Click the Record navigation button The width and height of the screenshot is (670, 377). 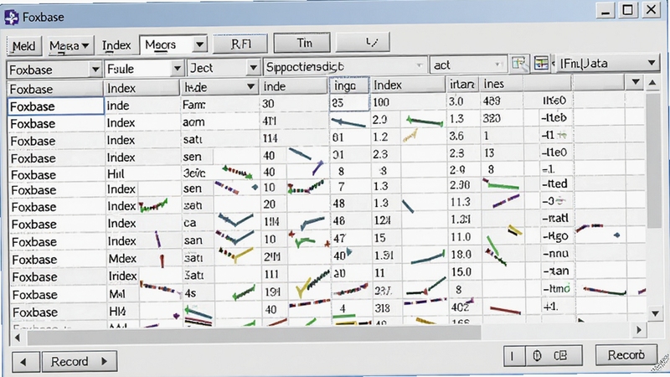[80, 362]
